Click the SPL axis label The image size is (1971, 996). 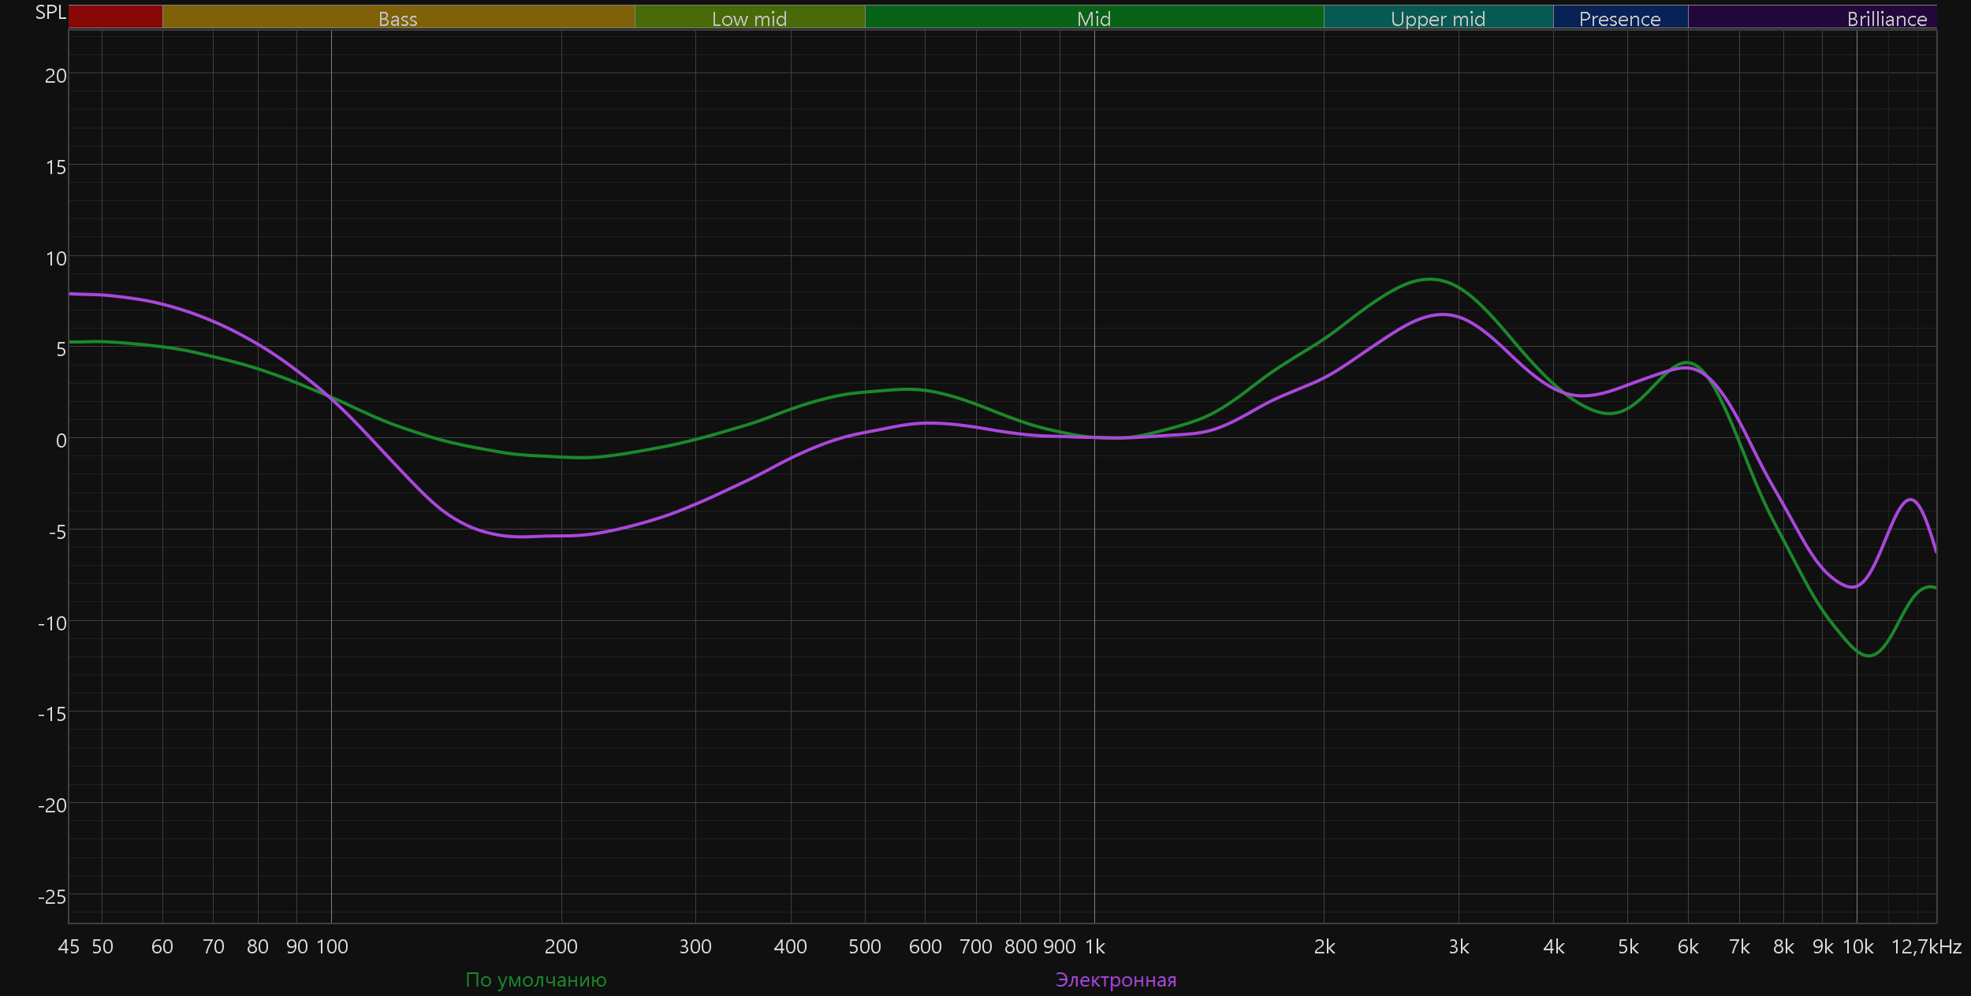pos(50,13)
